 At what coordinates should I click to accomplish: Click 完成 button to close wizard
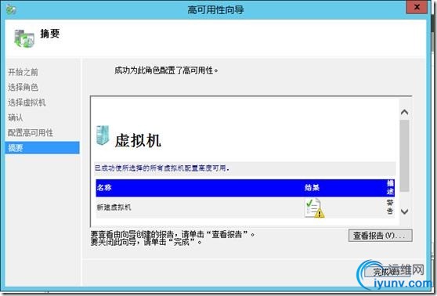point(388,272)
